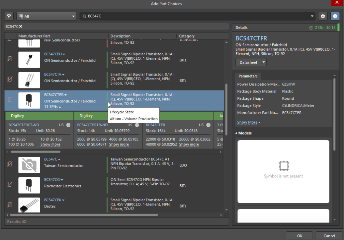Click the CYLINDRICALMeter package style value
Viewport: 344px width, 240px height.
(x=298, y=106)
